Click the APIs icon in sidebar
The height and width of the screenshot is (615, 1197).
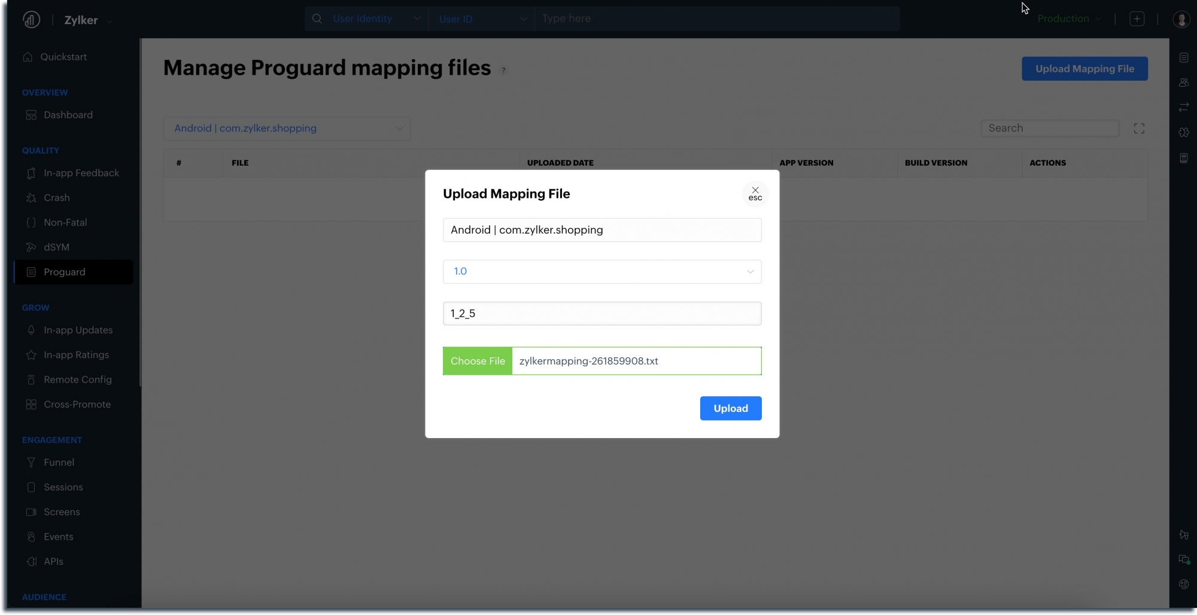(x=31, y=562)
